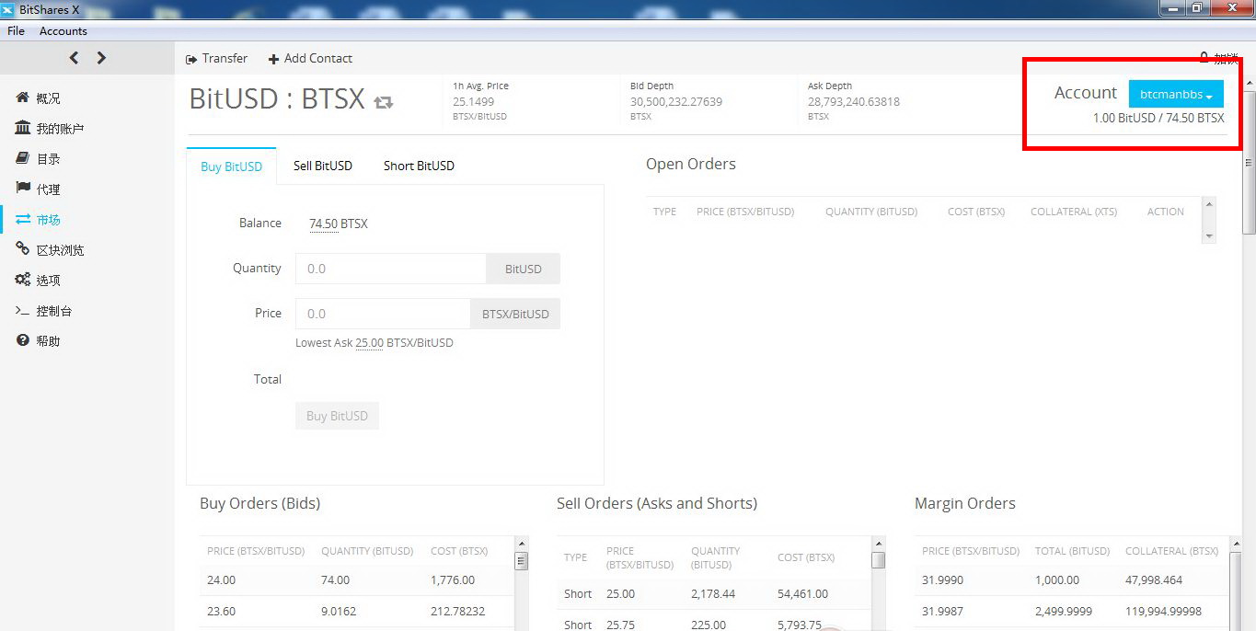Click the 31.9987 margin order price
The height and width of the screenshot is (631, 1256).
tap(941, 611)
